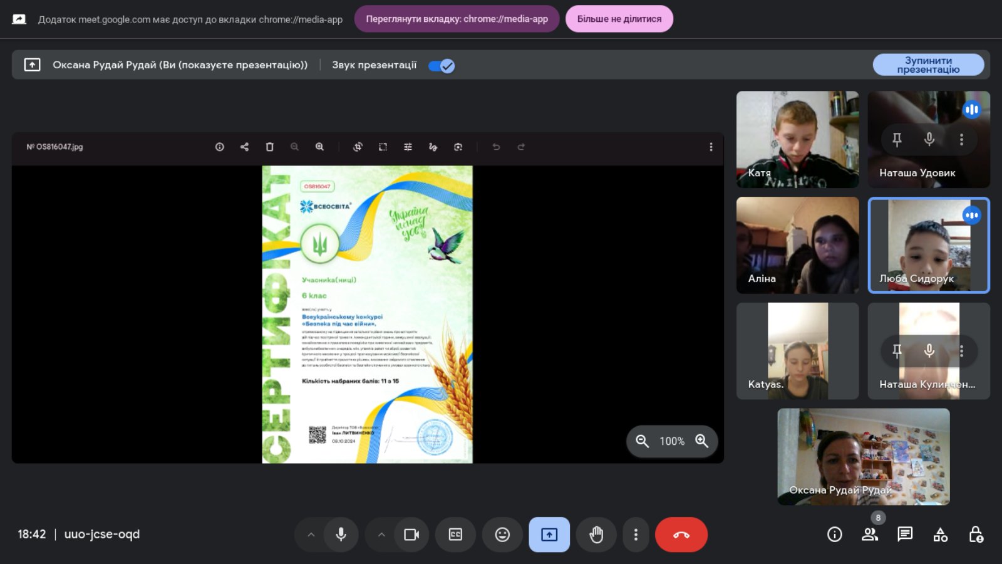The height and width of the screenshot is (564, 1002).
Task: Pin Наташа Удовик's video tile
Action: [x=897, y=139]
